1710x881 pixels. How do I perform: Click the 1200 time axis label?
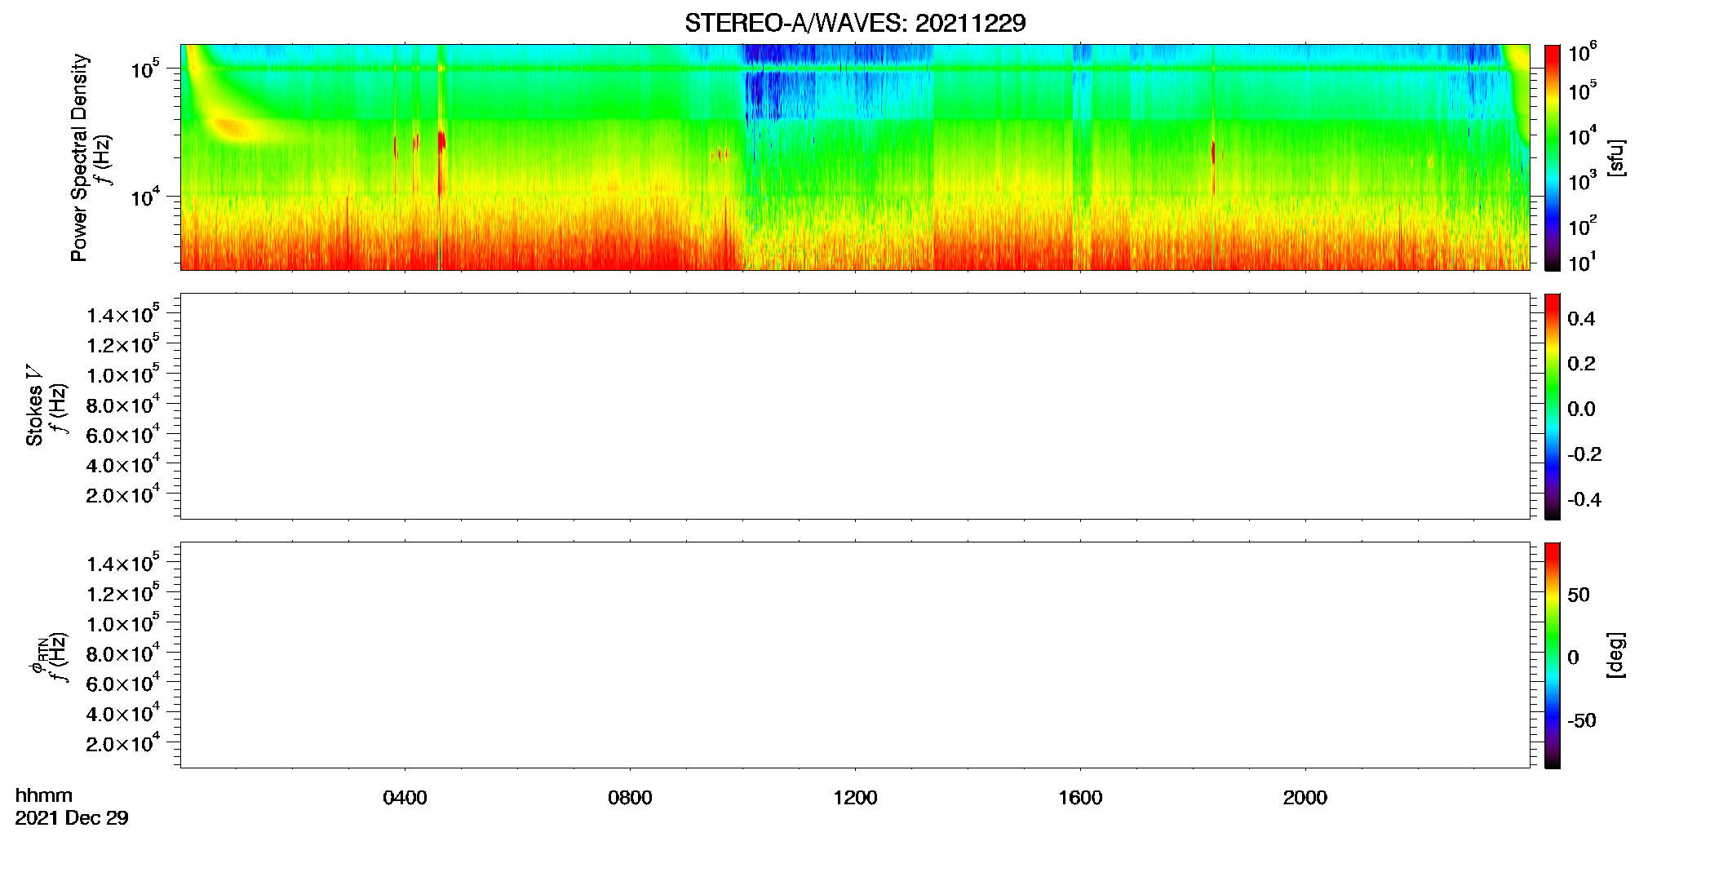coord(855,798)
